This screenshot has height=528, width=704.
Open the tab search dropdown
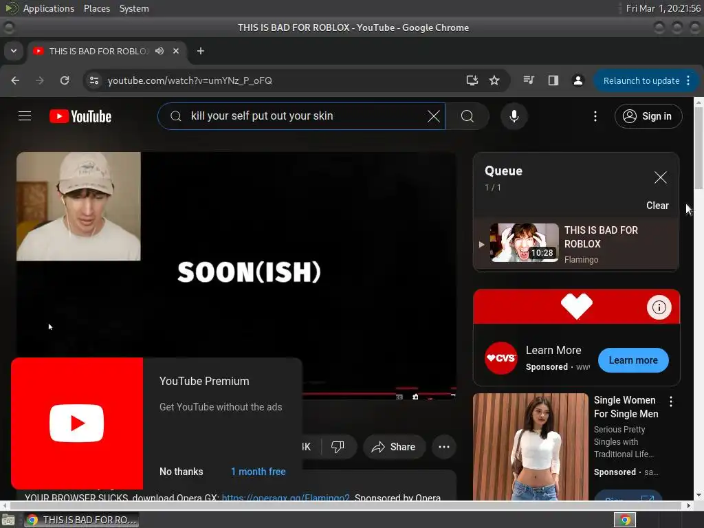[x=14, y=51]
